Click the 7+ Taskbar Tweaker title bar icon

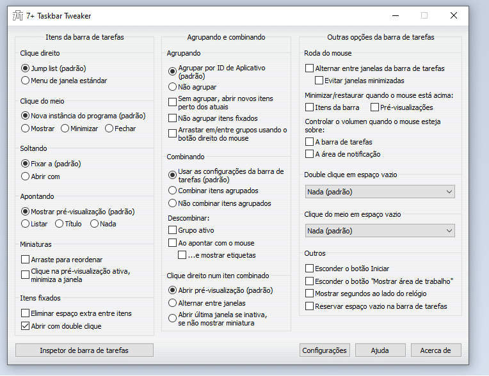click(x=18, y=15)
